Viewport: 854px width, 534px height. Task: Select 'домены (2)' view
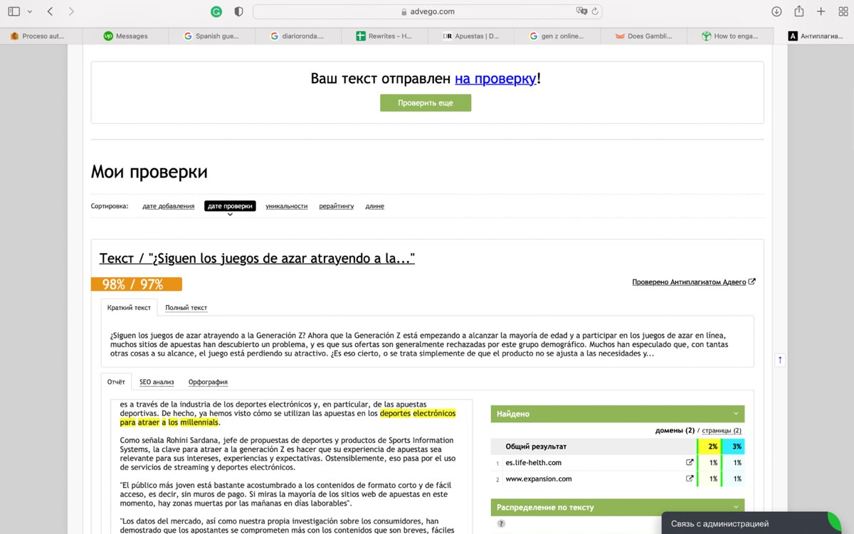(675, 431)
